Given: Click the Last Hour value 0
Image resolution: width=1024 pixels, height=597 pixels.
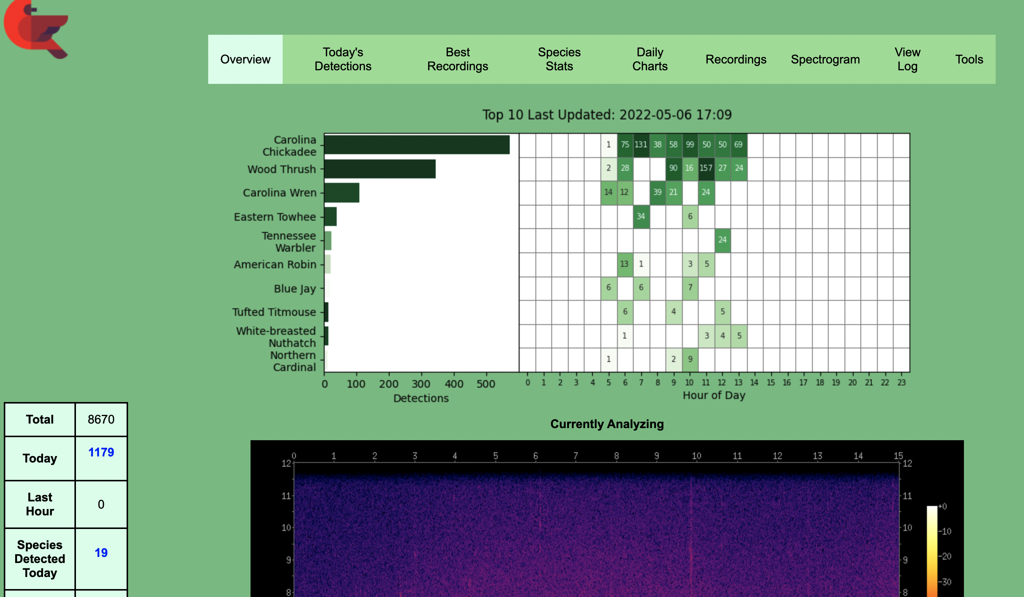Looking at the screenshot, I should point(101,504).
